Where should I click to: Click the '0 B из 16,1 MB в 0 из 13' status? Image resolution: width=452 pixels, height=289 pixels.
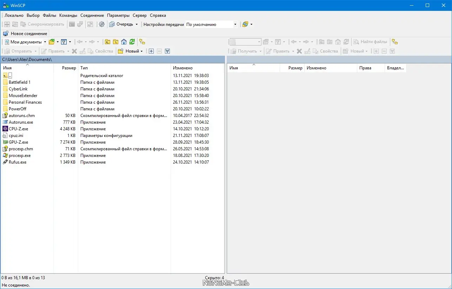coord(23,278)
